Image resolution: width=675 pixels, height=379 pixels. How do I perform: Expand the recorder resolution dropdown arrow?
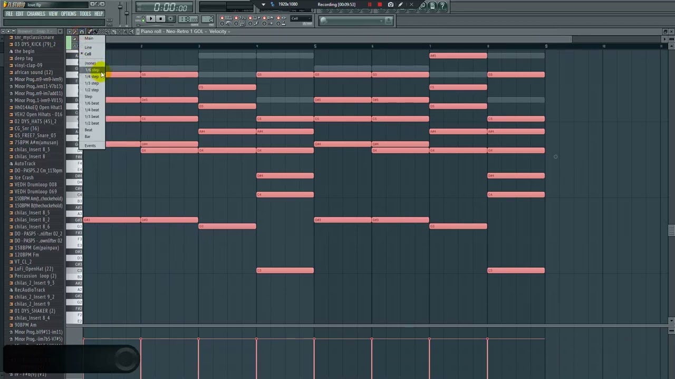coord(263,4)
